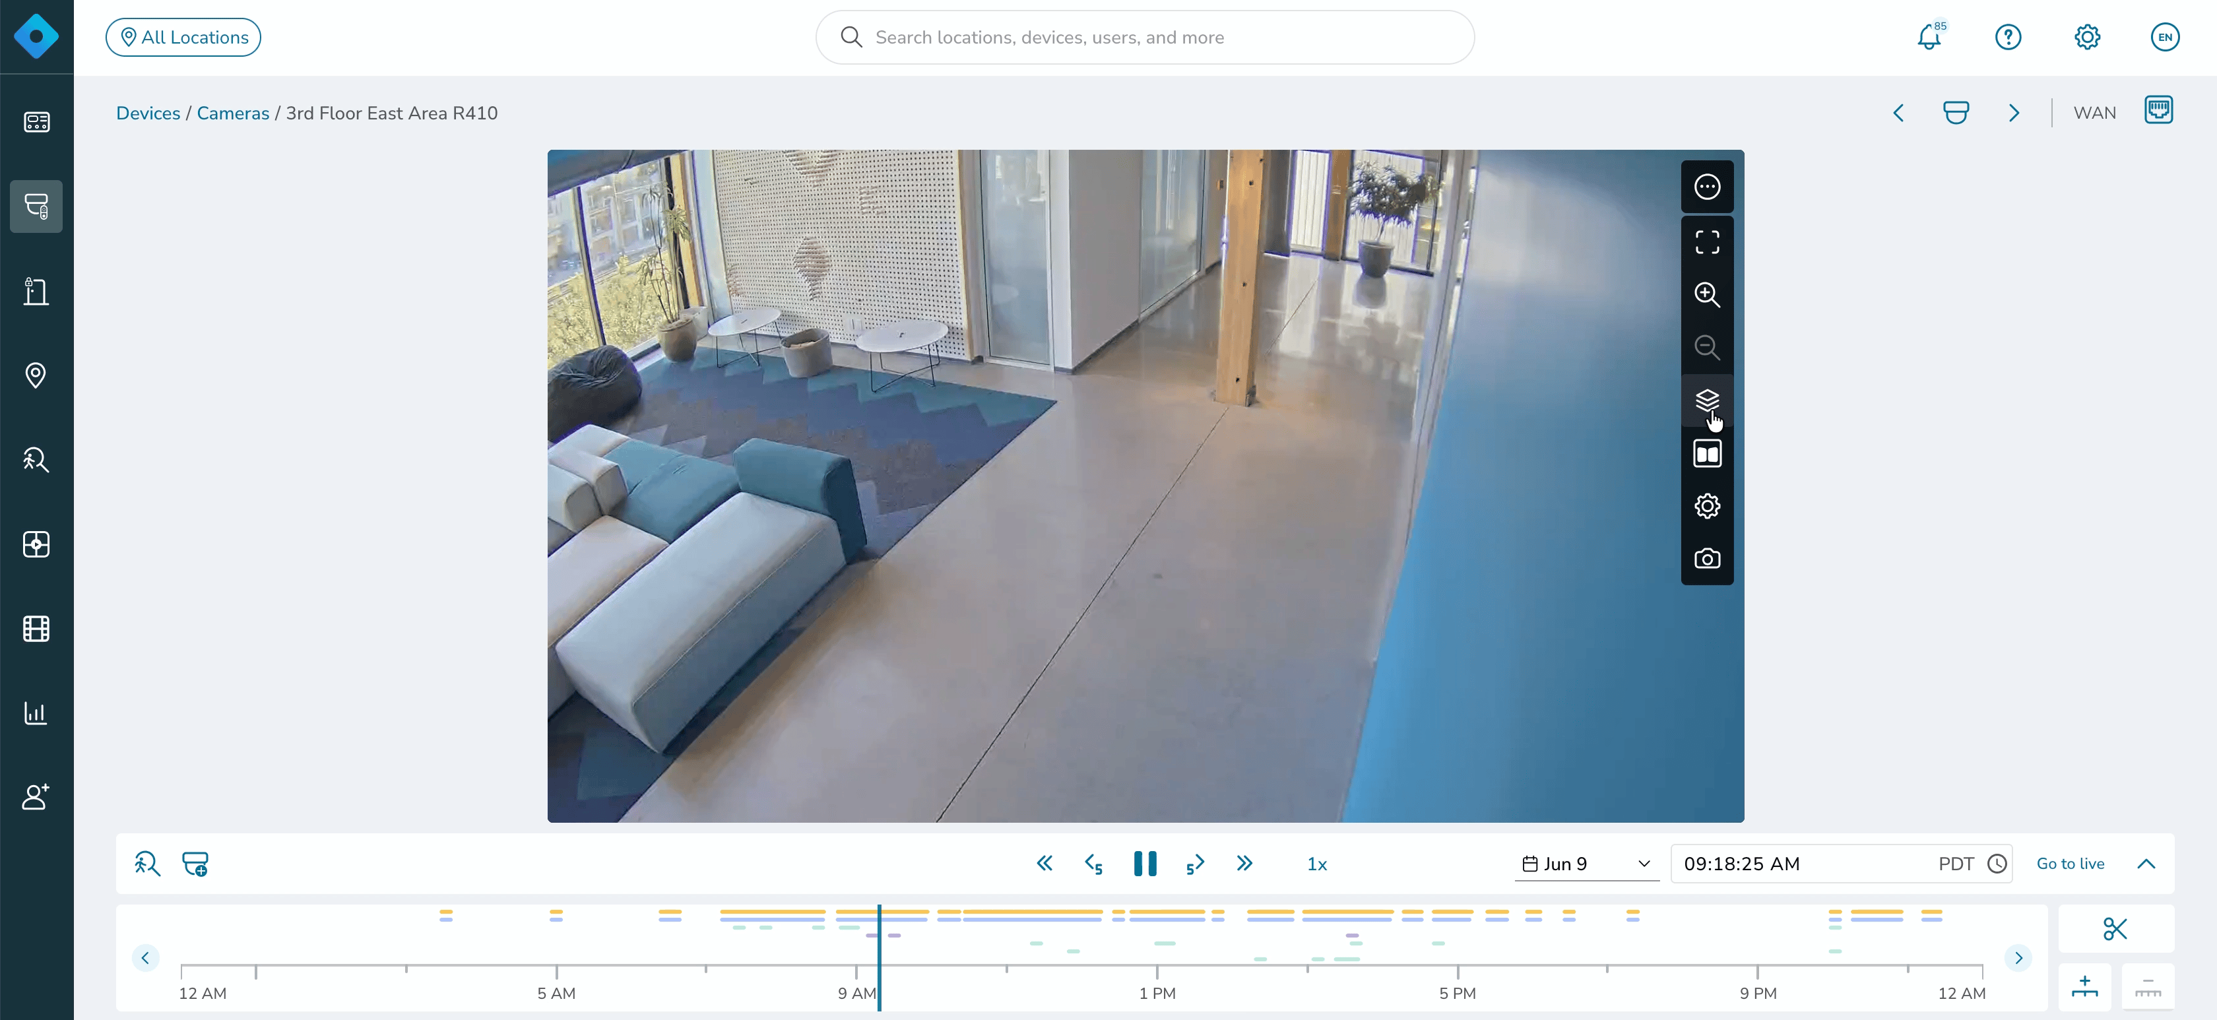Open the sensor target sidebar icon
Image resolution: width=2217 pixels, height=1020 pixels.
(x=36, y=544)
